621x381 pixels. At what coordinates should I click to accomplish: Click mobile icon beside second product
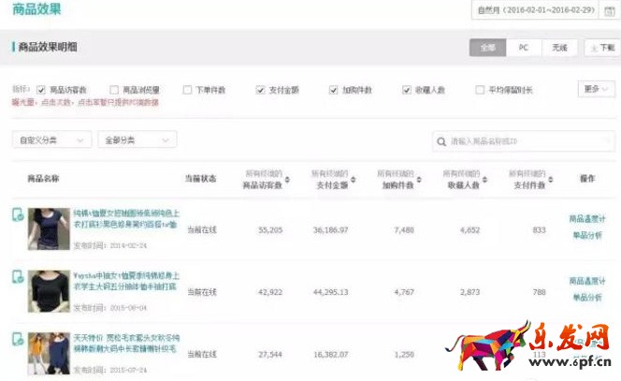[17, 277]
